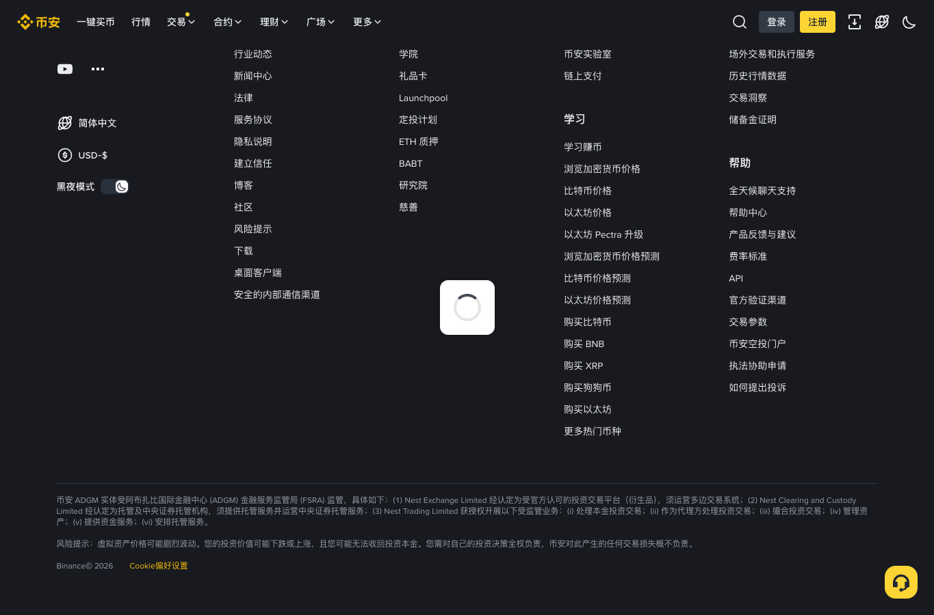This screenshot has width=934, height=615.
Task: Open the 安全的内部通信渠道 link
Action: [277, 295]
